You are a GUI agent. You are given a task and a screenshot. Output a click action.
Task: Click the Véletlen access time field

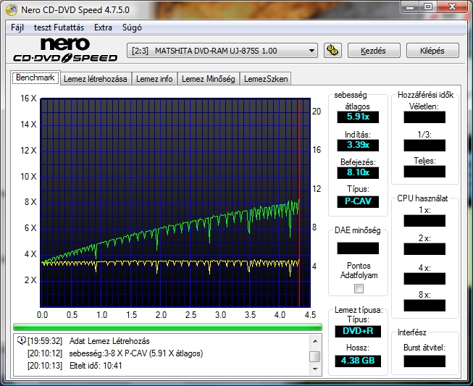[424, 117]
